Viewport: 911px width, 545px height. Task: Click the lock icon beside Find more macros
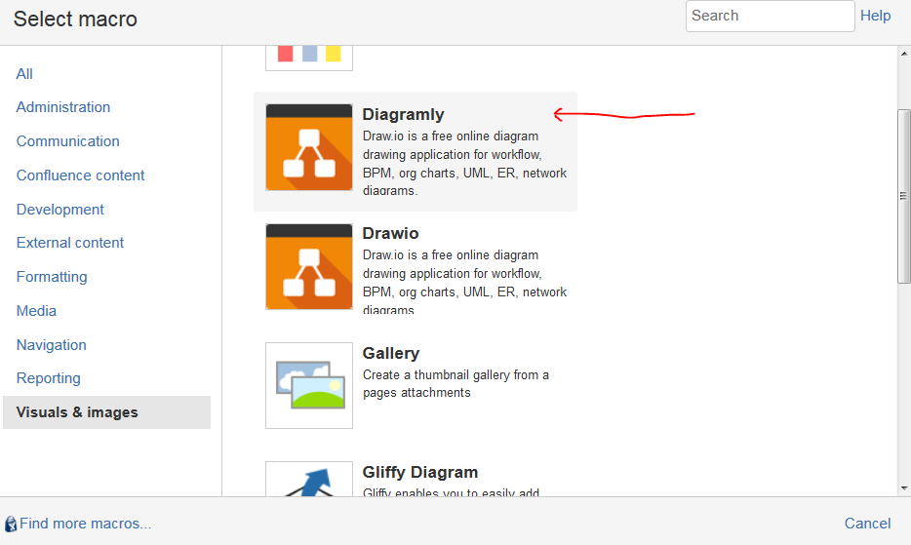tap(11, 525)
